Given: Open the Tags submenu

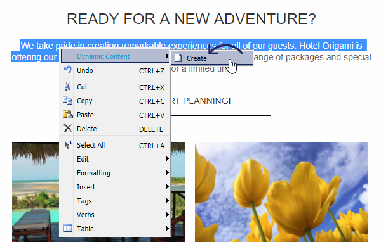Looking at the screenshot, I should click(116, 201).
